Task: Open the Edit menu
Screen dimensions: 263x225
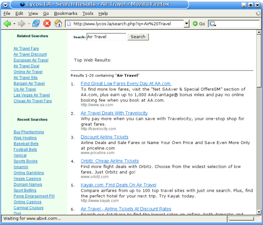Action: (x=19, y=14)
